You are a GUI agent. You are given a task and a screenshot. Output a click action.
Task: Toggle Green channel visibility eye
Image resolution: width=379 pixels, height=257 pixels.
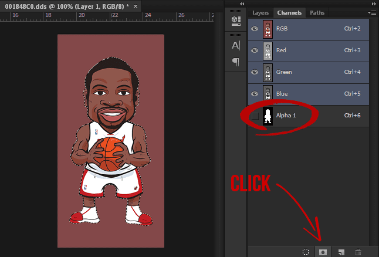[255, 72]
